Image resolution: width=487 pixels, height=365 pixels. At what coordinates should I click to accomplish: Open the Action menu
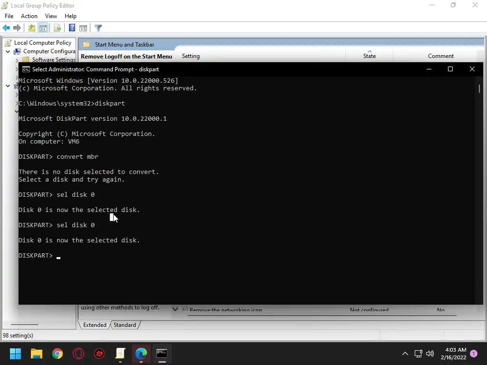29,16
